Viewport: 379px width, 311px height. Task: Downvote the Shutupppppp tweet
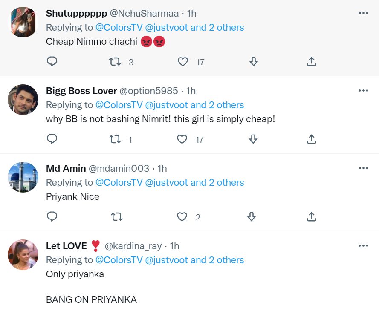[253, 62]
